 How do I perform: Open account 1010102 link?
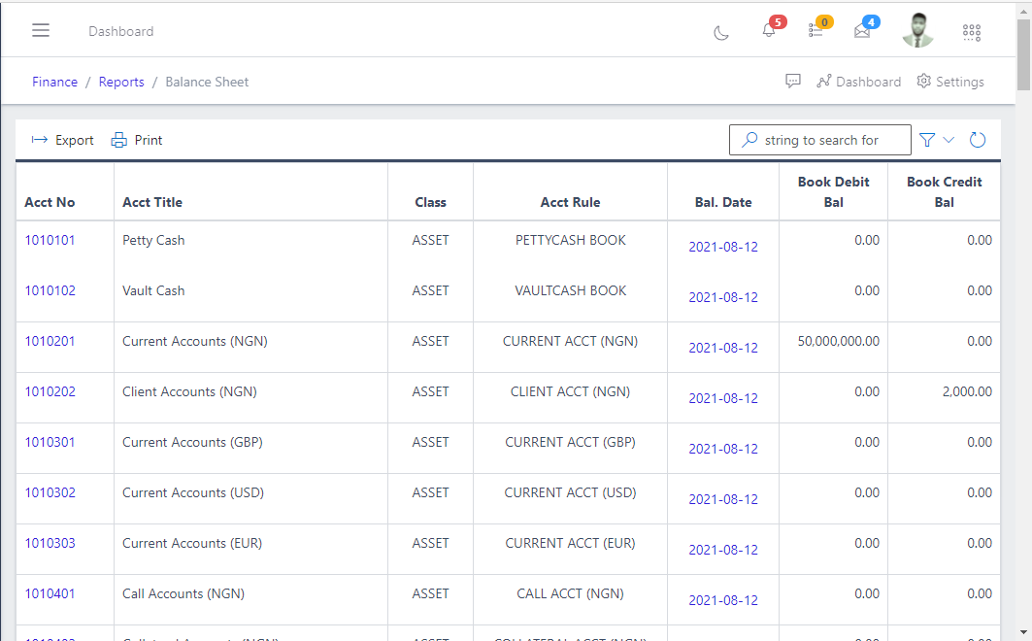50,291
